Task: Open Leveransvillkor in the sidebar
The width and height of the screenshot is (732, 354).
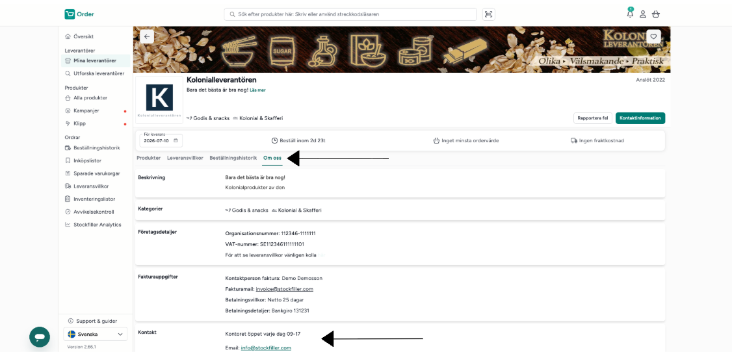Action: pyautogui.click(x=91, y=186)
